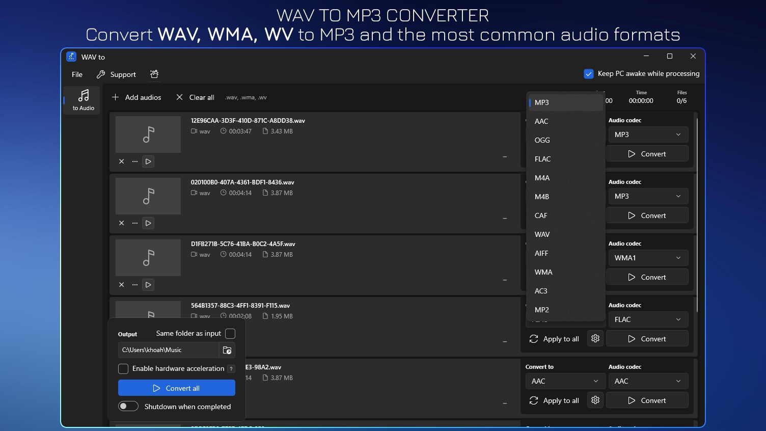Viewport: 766px width, 431px height.
Task: Open the gift/what's new icon in menu bar
Action: pyautogui.click(x=154, y=74)
